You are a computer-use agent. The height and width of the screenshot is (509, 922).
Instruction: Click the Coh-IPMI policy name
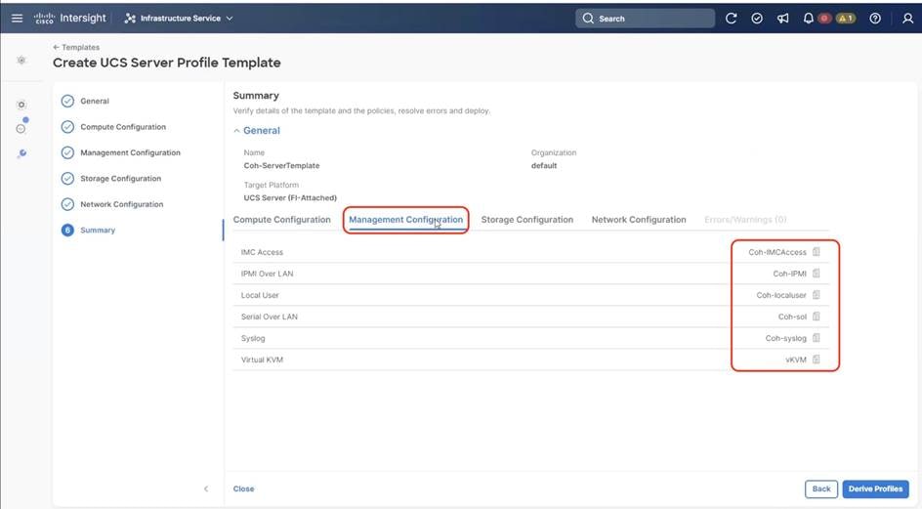click(790, 274)
